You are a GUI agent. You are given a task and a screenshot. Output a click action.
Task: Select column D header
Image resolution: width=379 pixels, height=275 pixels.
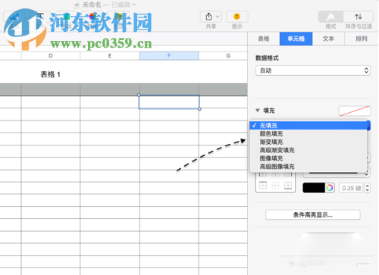pos(51,56)
